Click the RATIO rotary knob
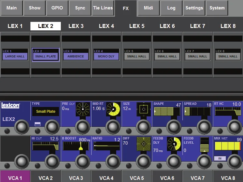This screenshot has width=243, height=182. tap(113, 161)
